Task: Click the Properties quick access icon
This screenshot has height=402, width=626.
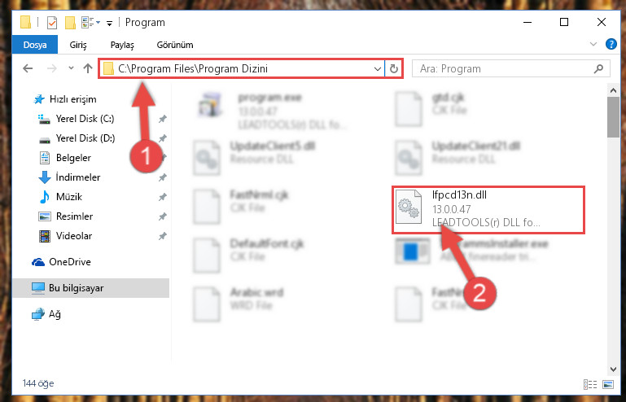Action: tap(52, 22)
